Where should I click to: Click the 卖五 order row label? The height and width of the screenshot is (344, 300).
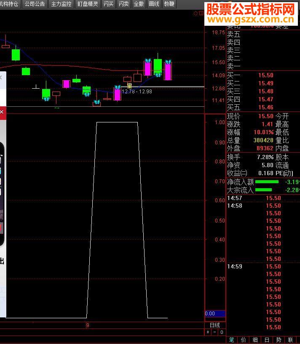(234, 34)
